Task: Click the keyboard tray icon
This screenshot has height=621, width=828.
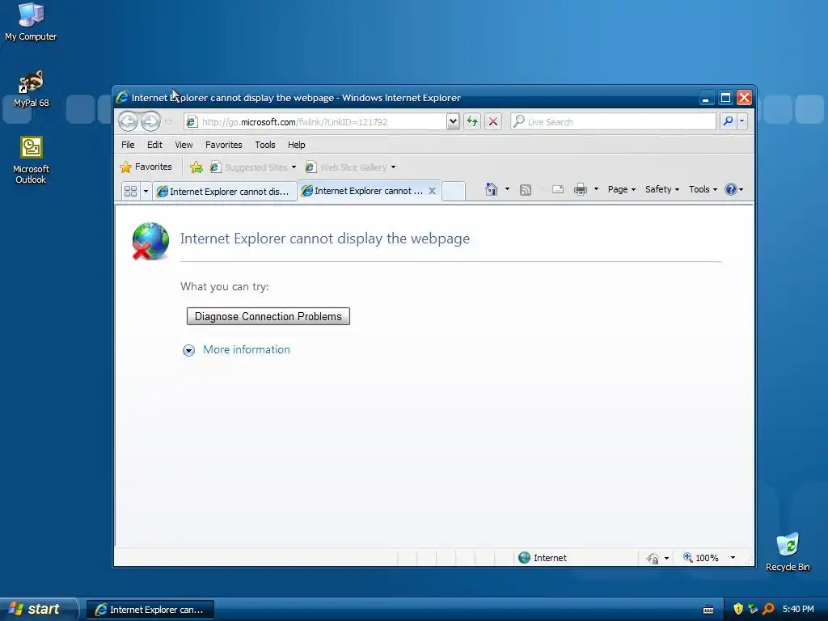Action: click(708, 610)
